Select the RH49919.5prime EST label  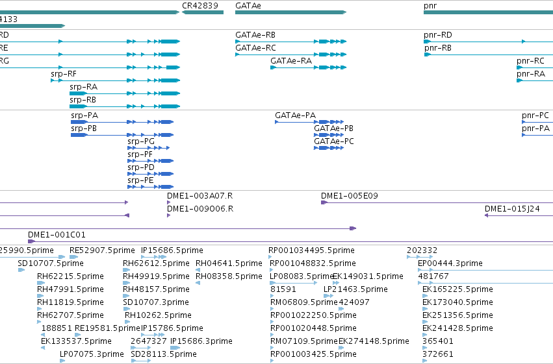[156, 276]
